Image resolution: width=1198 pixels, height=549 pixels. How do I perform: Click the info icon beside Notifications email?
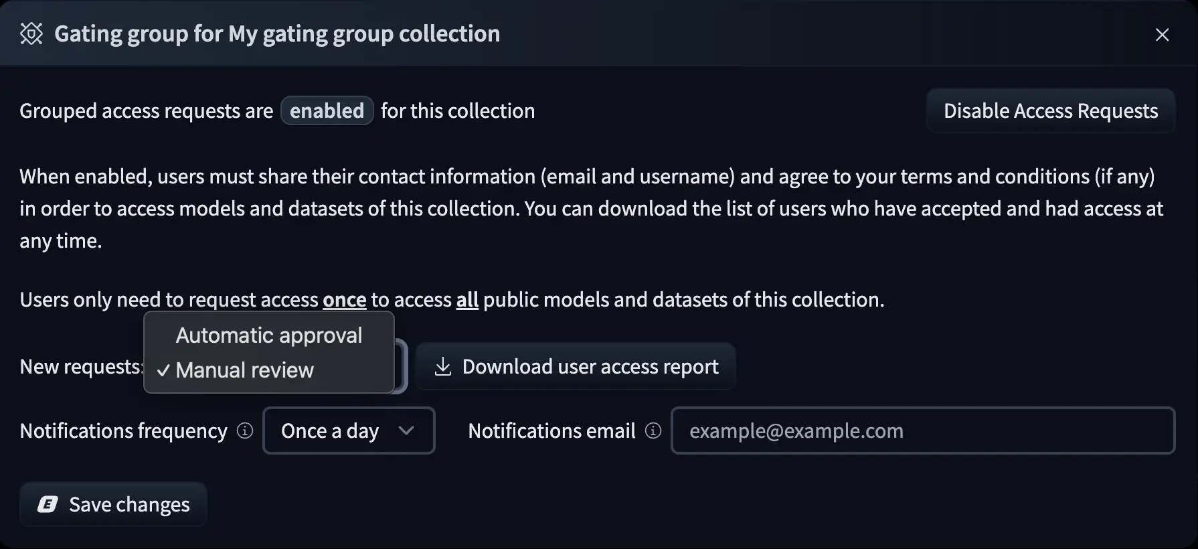(653, 431)
